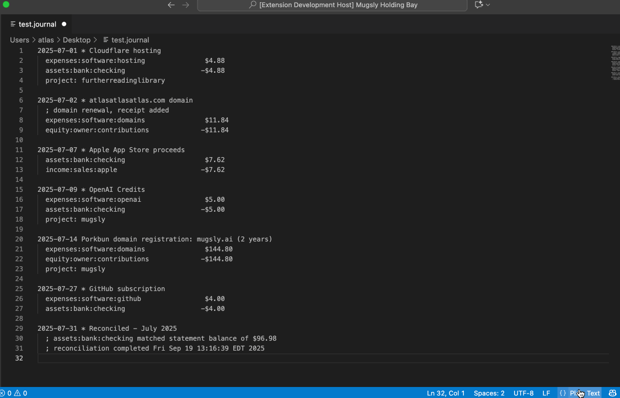Click LF to change end-of-line sequence
Image resolution: width=620 pixels, height=398 pixels.
point(546,393)
